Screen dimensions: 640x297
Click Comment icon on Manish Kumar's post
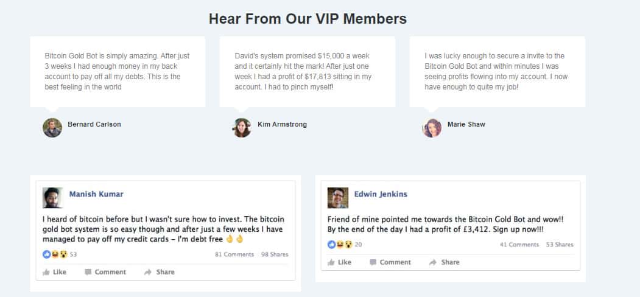tap(88, 272)
